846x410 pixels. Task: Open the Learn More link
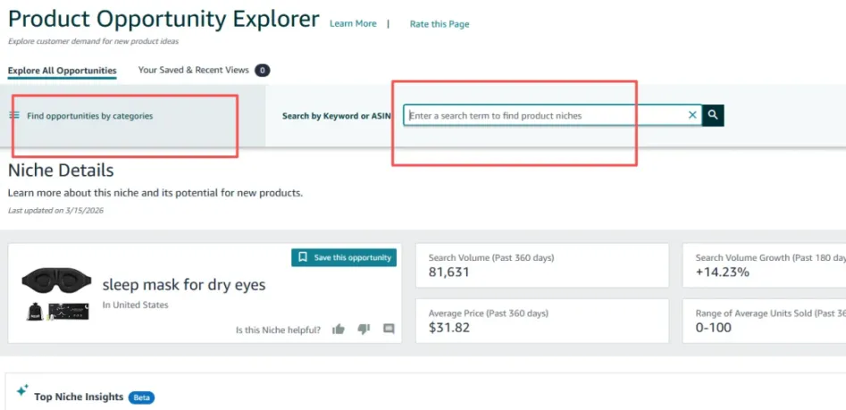353,24
